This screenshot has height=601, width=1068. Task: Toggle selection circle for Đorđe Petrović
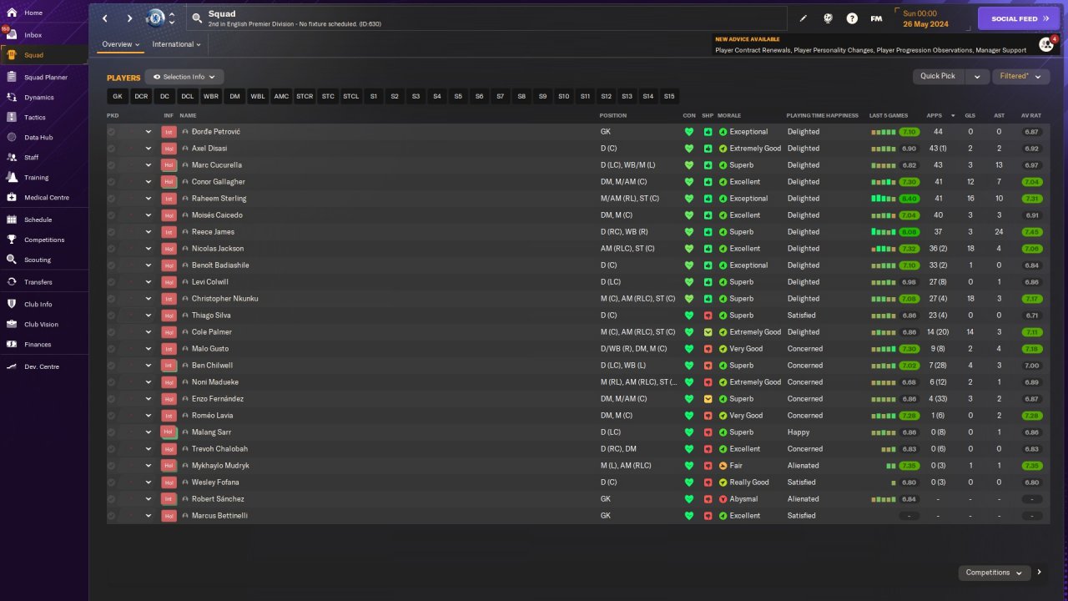click(112, 132)
